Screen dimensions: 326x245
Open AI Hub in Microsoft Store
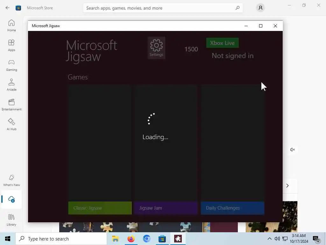pyautogui.click(x=11, y=125)
